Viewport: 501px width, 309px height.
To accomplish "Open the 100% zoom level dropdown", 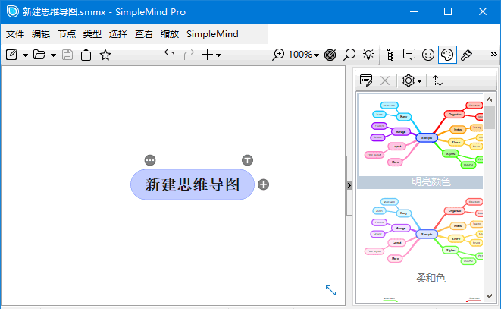I will coord(303,55).
